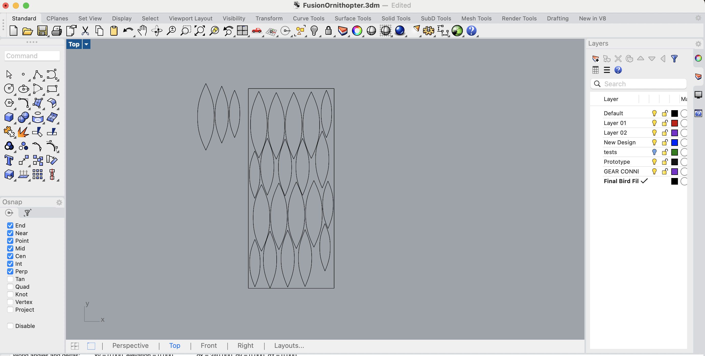Click the Paste clipboard icon

114,31
